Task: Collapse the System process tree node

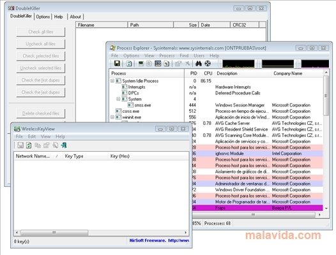Action: pyautogui.click(x=118, y=99)
